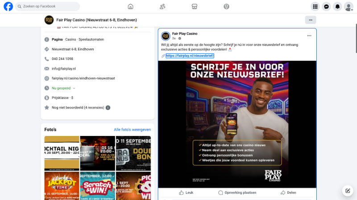This screenshot has height=200, width=357.
Task: Expand the Nu geopend opening hours chevron
Action: coord(74,88)
